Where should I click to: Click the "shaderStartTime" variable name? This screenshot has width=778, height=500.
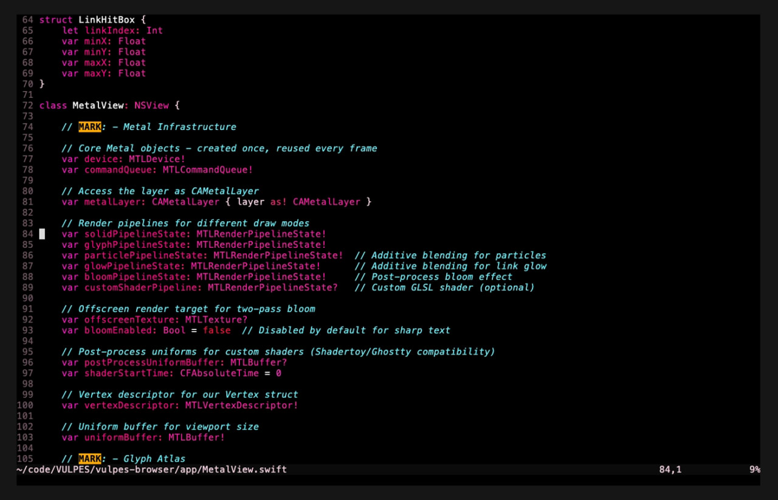(x=126, y=373)
